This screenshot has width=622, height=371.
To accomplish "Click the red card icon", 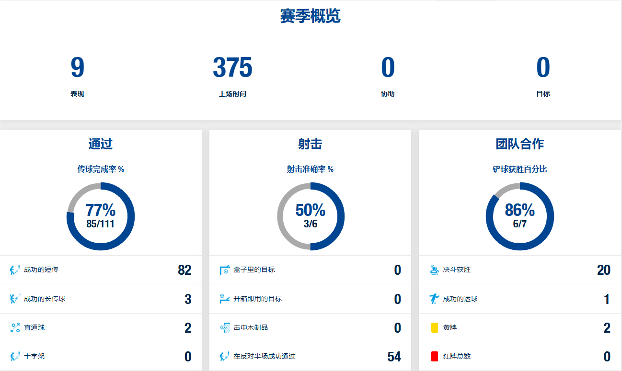I will pyautogui.click(x=434, y=357).
